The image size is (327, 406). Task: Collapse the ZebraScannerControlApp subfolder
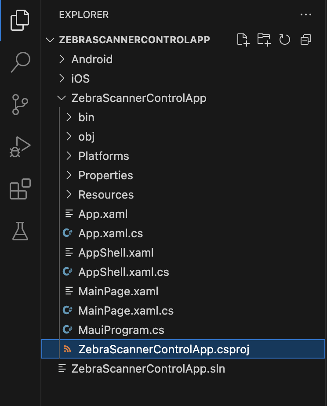pyautogui.click(x=138, y=98)
